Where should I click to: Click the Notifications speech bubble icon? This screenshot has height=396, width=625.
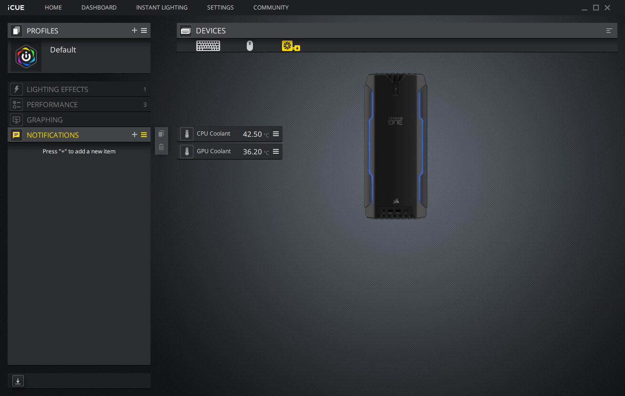[16, 135]
